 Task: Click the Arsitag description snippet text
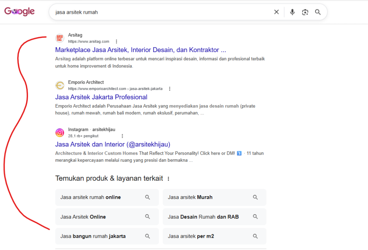pyautogui.click(x=160, y=62)
